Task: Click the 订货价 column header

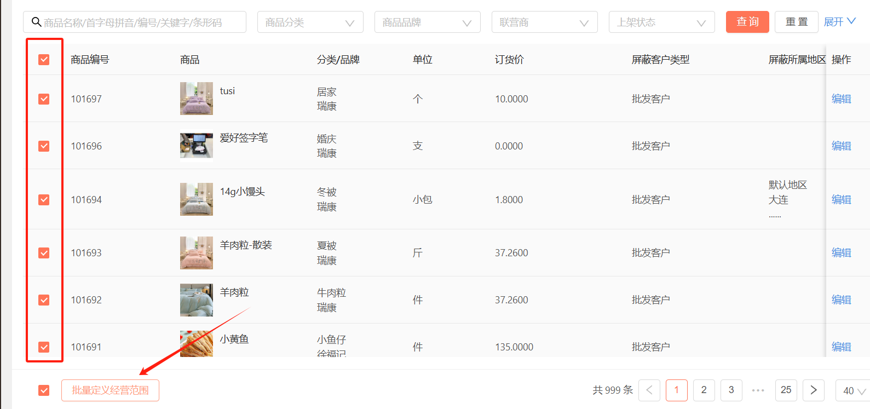Action: pos(509,59)
